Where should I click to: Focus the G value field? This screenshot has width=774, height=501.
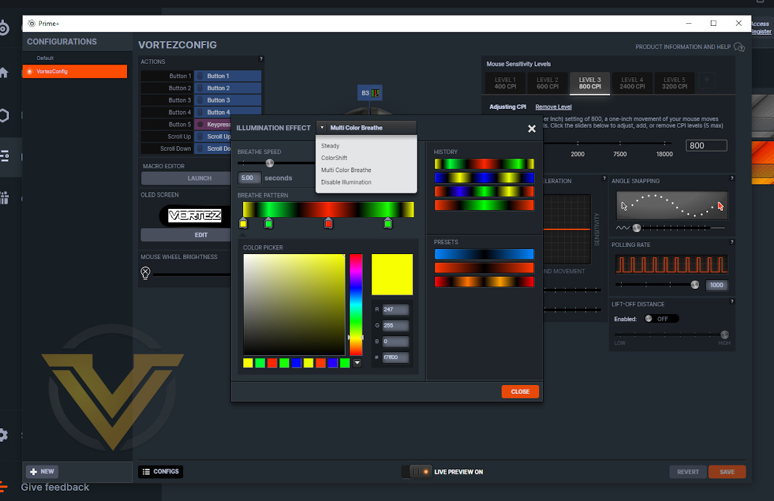click(395, 326)
